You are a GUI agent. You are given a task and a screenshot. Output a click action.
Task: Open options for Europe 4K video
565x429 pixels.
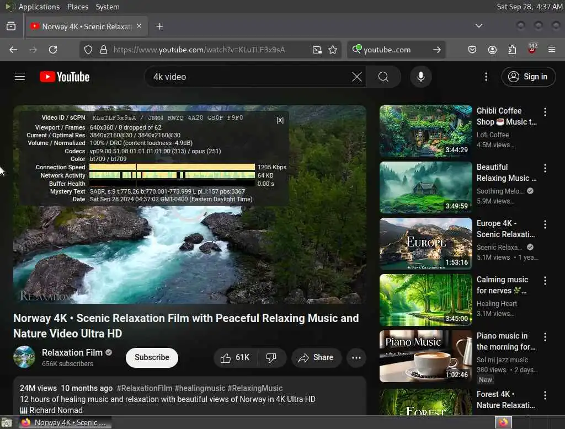(545, 224)
